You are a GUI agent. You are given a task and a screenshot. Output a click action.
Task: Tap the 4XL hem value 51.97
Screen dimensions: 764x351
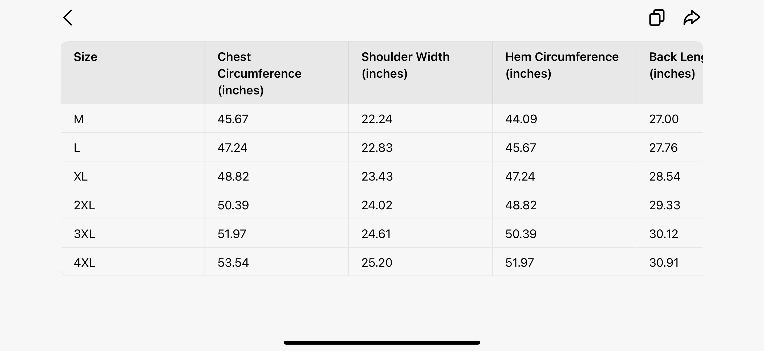520,262
